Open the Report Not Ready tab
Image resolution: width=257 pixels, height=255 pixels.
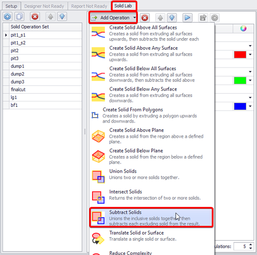[89, 6]
